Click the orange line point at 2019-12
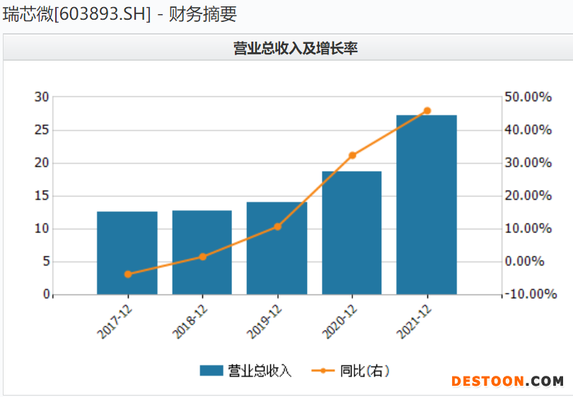 coord(277,227)
